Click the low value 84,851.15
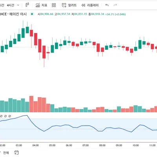Viewport: 157px width, 157px height. [80, 14]
